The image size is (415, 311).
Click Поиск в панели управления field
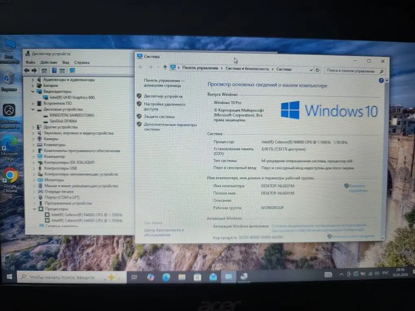coord(354,71)
